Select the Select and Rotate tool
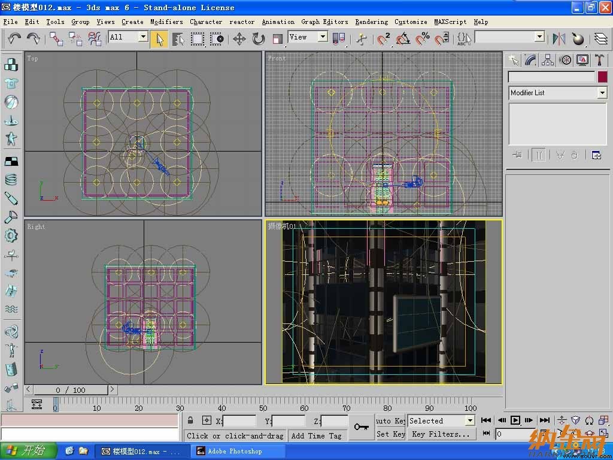Screen dimensions: 613x460 (x=259, y=39)
